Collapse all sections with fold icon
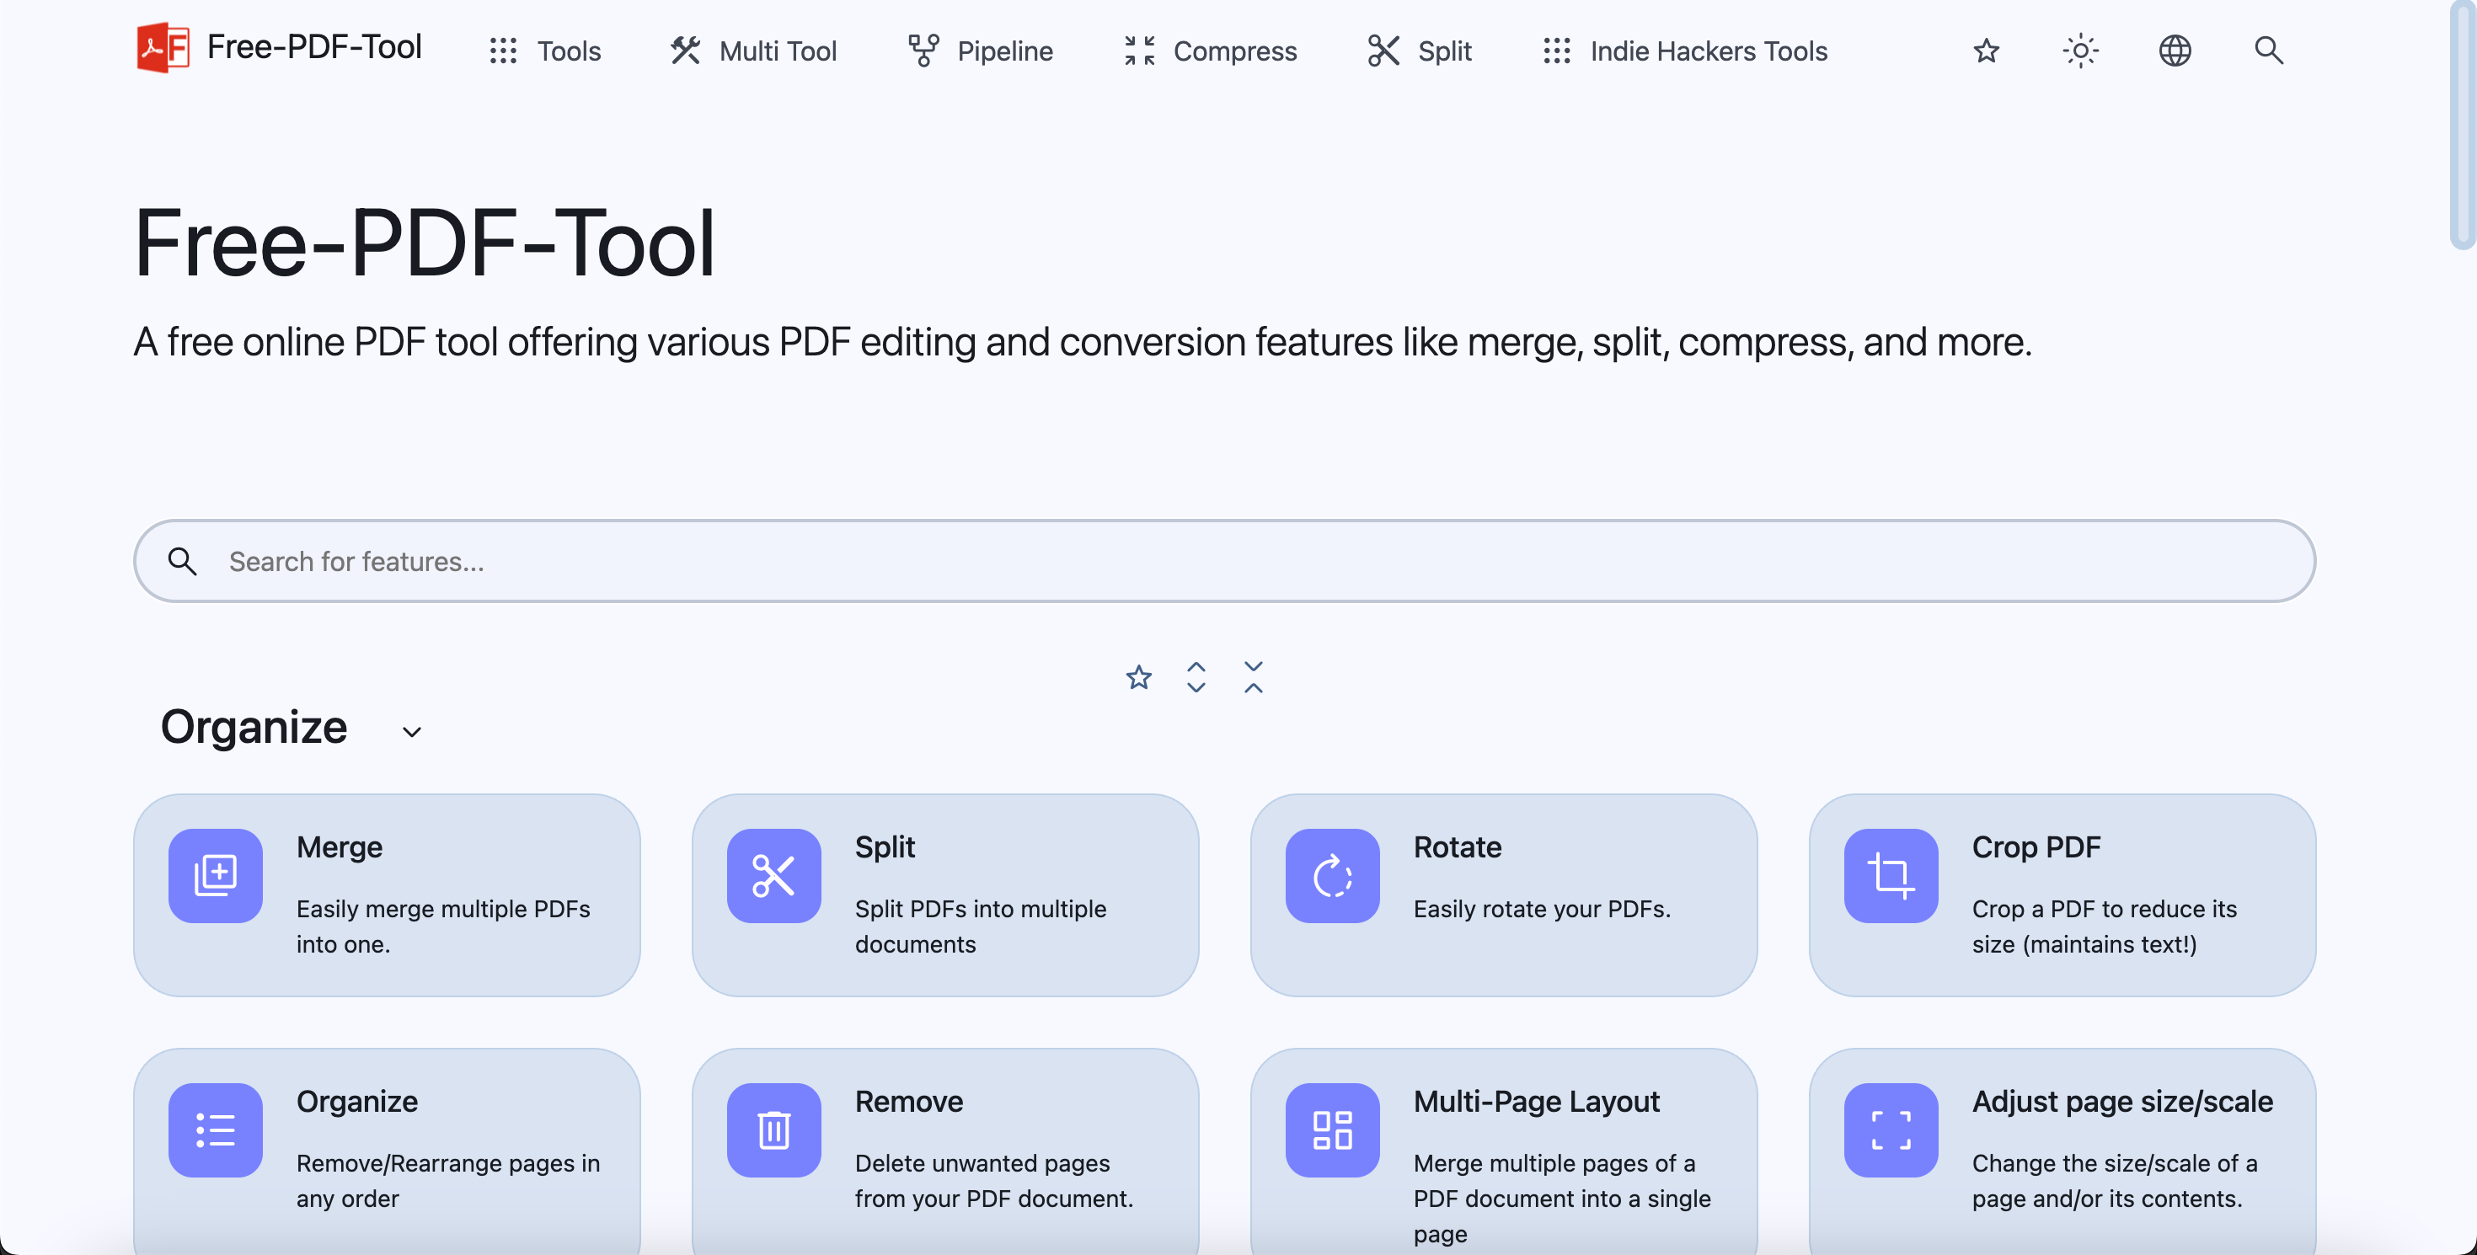This screenshot has width=2477, height=1255. (1254, 677)
